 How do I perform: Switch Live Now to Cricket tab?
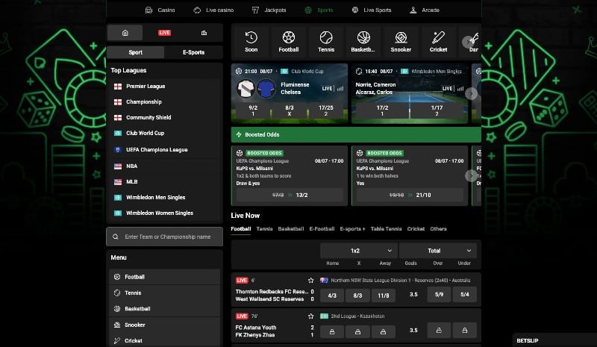(416, 229)
